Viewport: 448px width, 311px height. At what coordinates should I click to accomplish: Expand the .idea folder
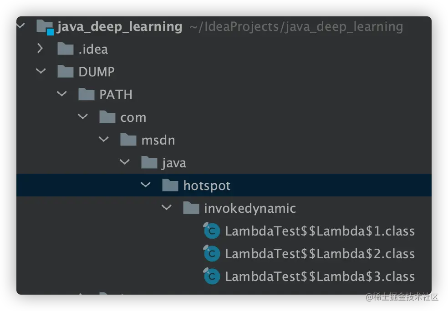[41, 49]
